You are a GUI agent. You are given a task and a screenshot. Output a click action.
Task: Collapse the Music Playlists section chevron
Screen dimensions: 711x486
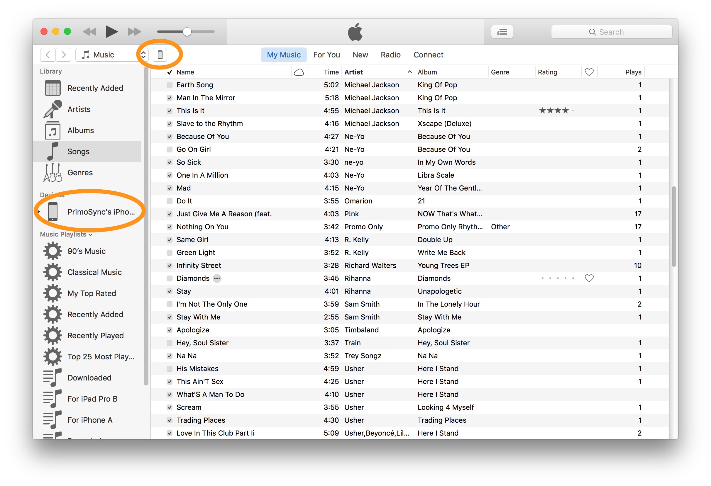[90, 235]
